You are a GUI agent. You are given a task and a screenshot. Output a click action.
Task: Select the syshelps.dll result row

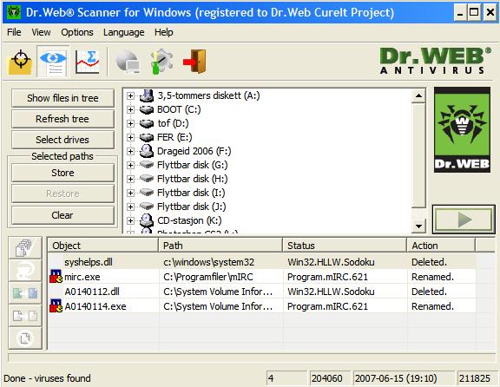(262, 262)
